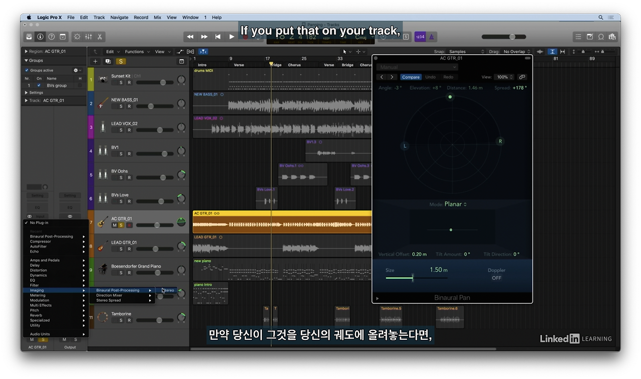
Task: Click the Rewind transport button
Action: pyautogui.click(x=190, y=37)
